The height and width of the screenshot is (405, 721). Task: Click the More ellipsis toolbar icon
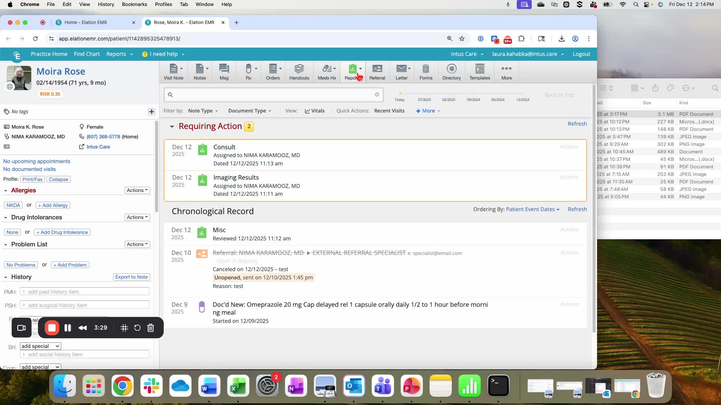tap(507, 72)
